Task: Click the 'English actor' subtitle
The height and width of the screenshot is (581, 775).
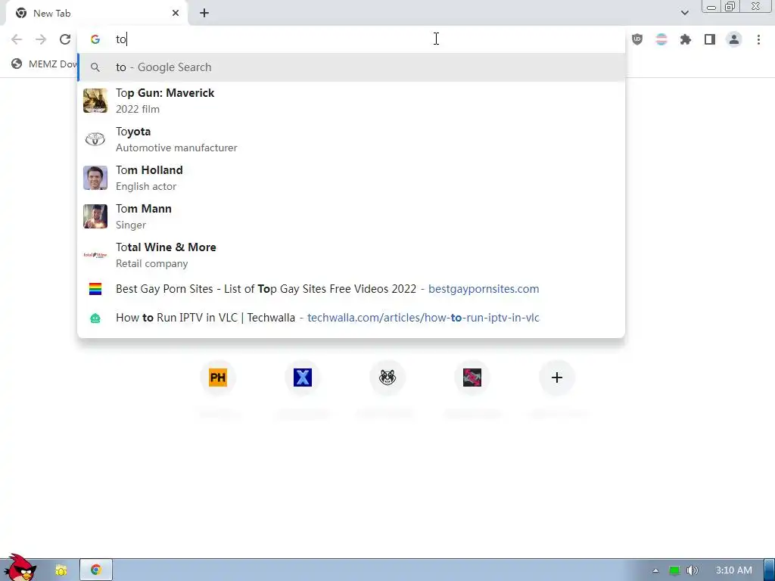Action: click(146, 186)
